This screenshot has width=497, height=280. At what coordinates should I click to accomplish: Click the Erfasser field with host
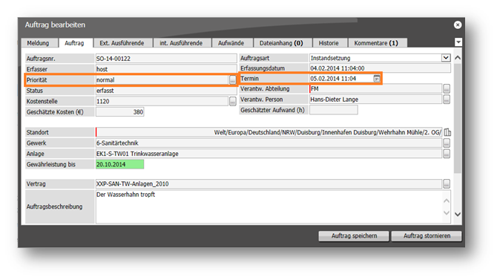pos(166,69)
